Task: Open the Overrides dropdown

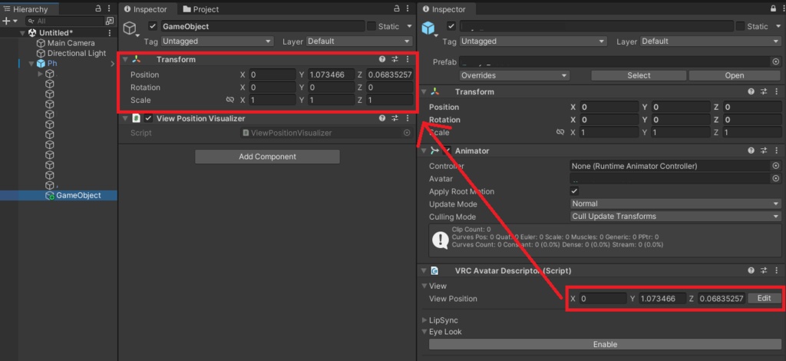Action: click(514, 75)
